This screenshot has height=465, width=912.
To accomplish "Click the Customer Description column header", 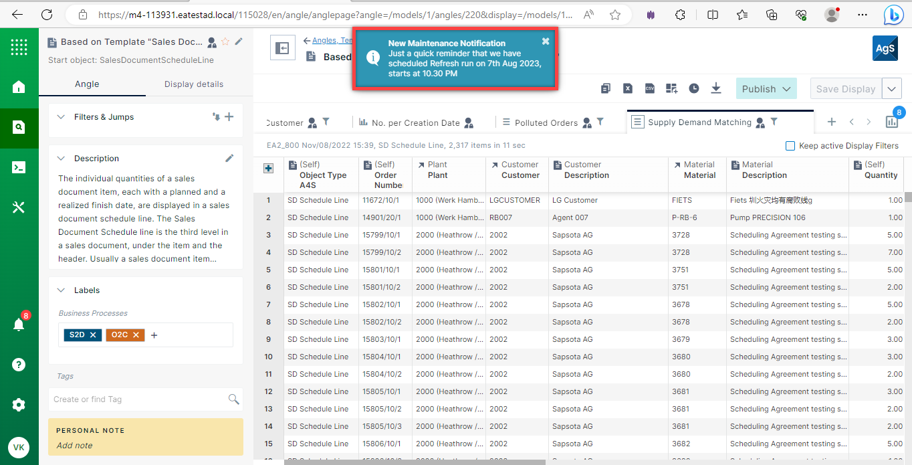I will [x=608, y=175].
